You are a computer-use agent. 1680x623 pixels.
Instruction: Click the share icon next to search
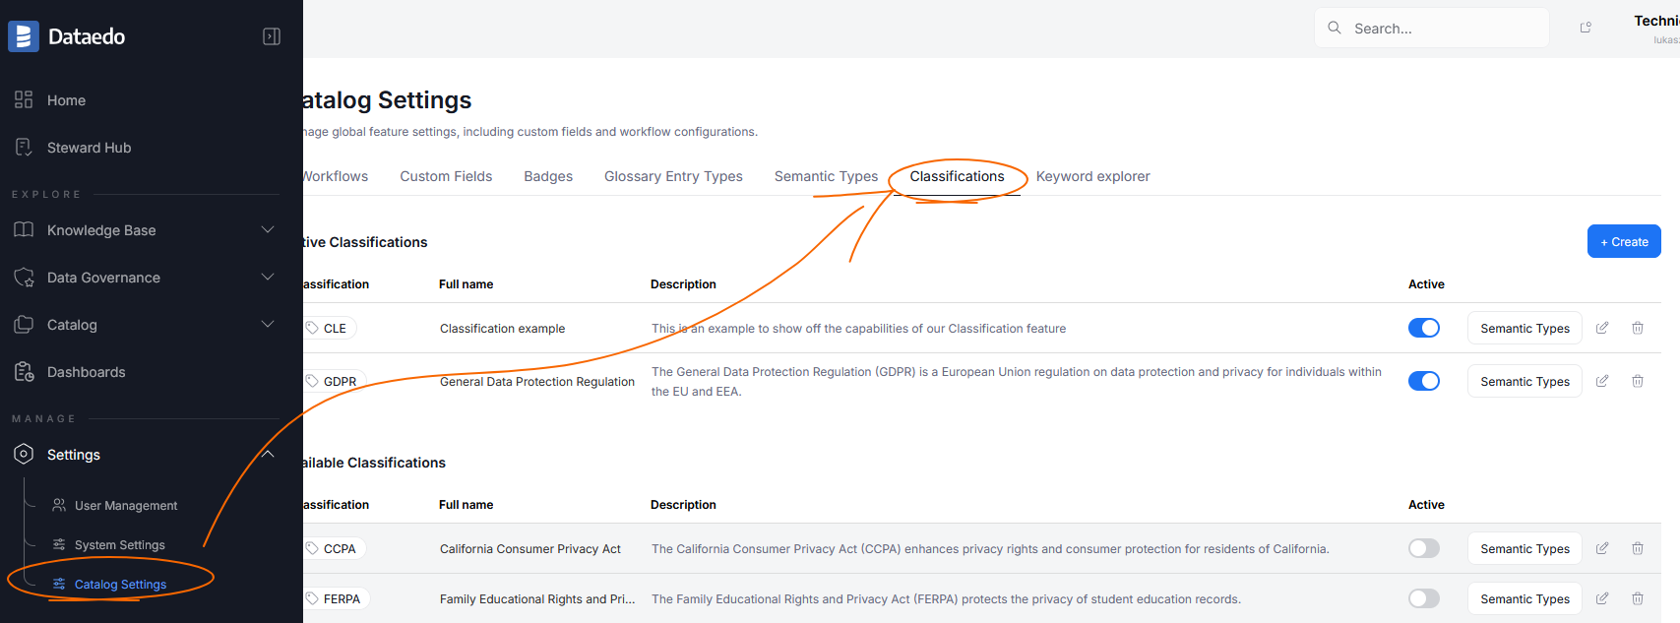pyautogui.click(x=1586, y=28)
